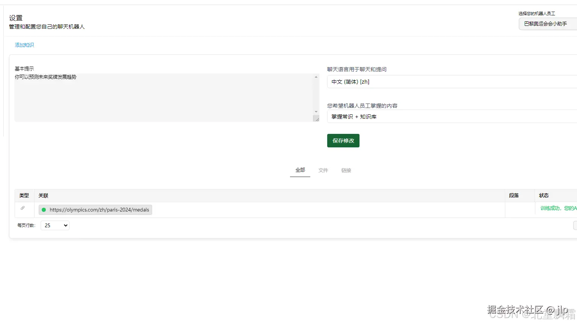Screen dimensions: 577x324
Task: Click the textarea resize handle corner
Action: [x=316, y=118]
